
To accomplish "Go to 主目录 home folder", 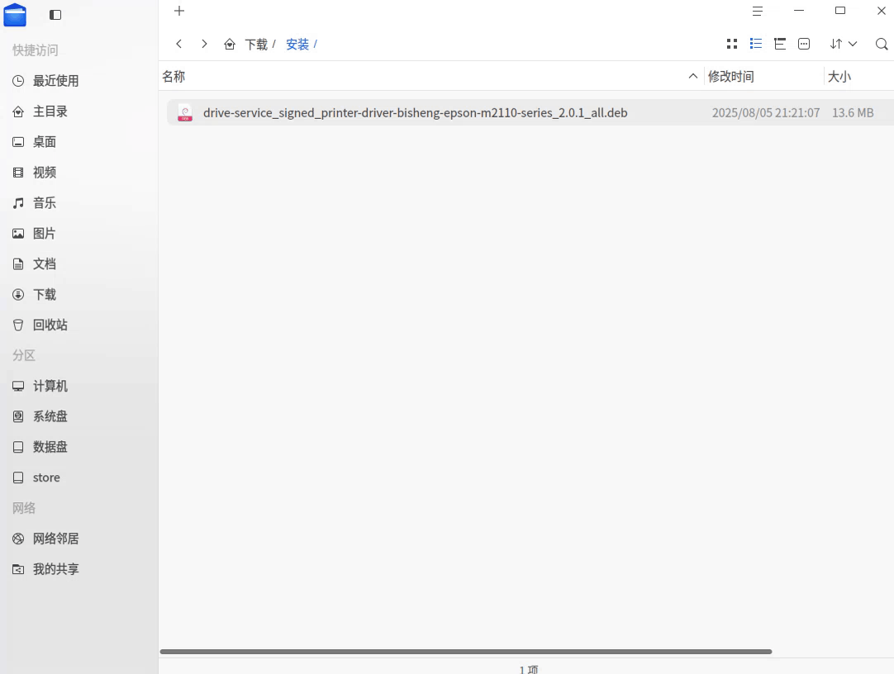I will click(x=50, y=112).
